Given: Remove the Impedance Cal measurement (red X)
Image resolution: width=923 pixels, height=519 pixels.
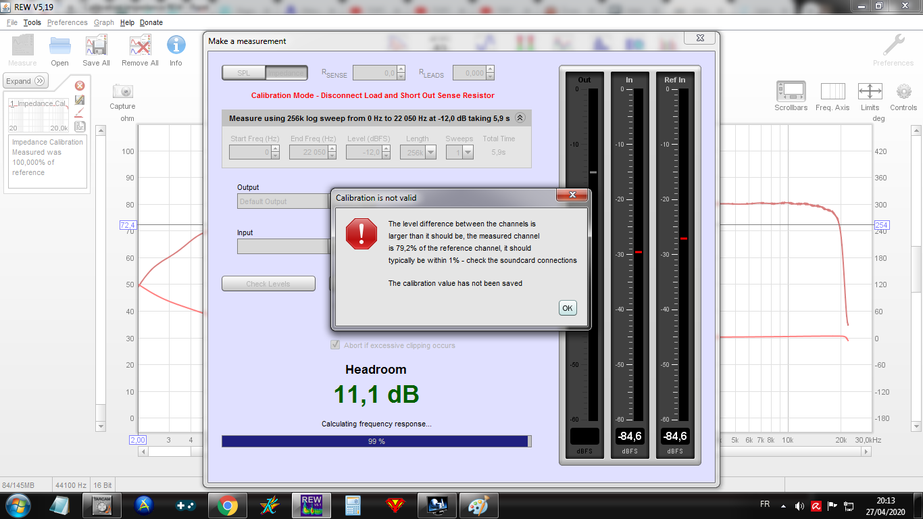Looking at the screenshot, I should pos(80,86).
